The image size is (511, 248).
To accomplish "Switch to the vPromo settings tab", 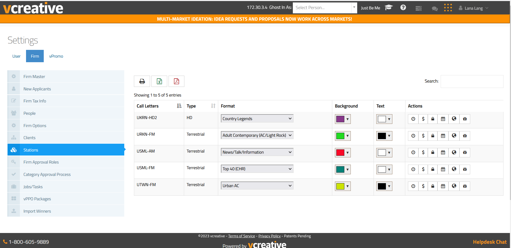I will pos(56,56).
